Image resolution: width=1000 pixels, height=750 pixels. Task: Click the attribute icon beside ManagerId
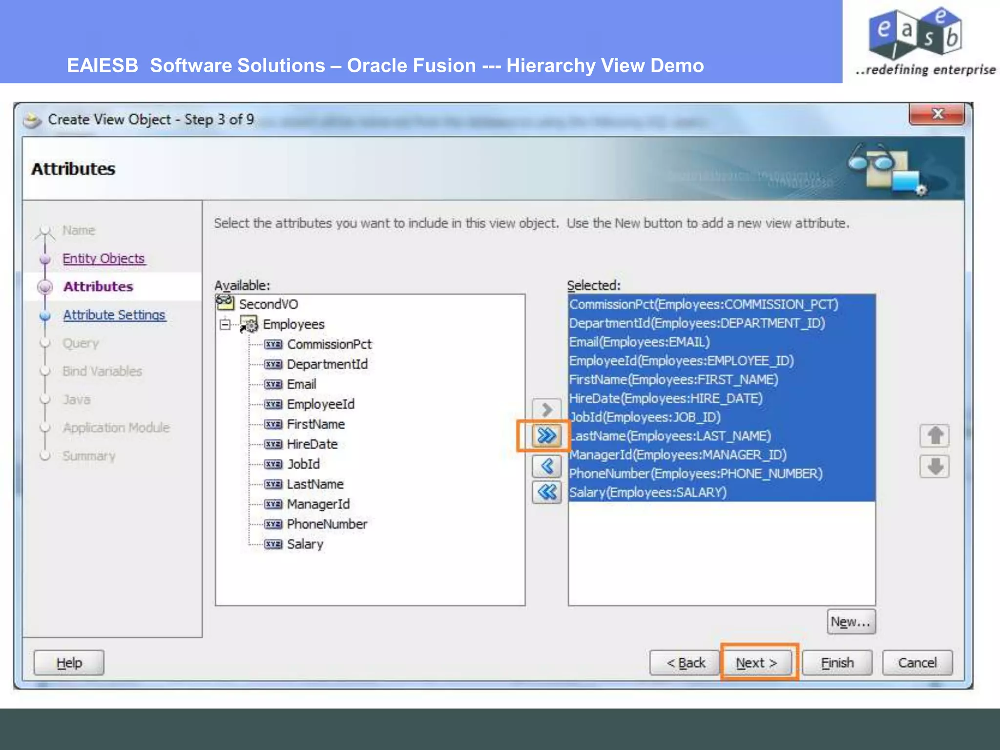(273, 504)
